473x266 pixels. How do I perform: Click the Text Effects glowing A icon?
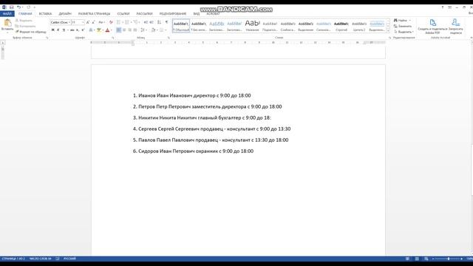point(91,30)
